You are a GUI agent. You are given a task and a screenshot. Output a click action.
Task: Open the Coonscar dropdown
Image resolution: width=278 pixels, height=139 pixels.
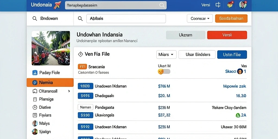pos(200,18)
